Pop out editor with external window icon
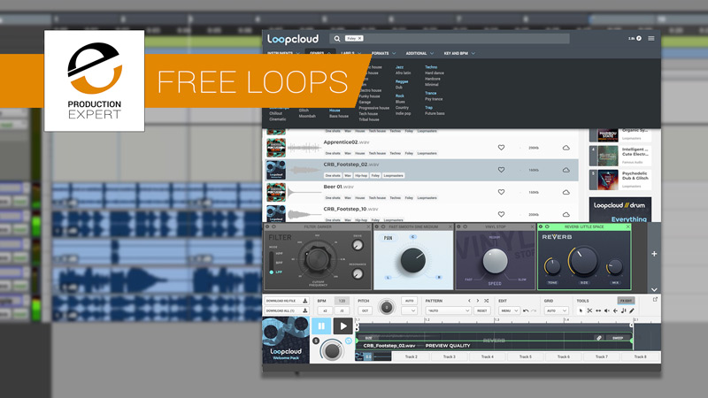 pyautogui.click(x=655, y=299)
